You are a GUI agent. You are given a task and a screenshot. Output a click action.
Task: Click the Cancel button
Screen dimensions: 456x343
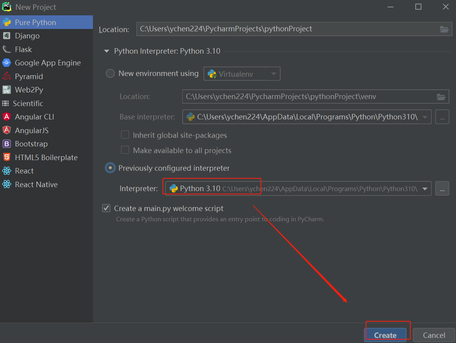434,335
